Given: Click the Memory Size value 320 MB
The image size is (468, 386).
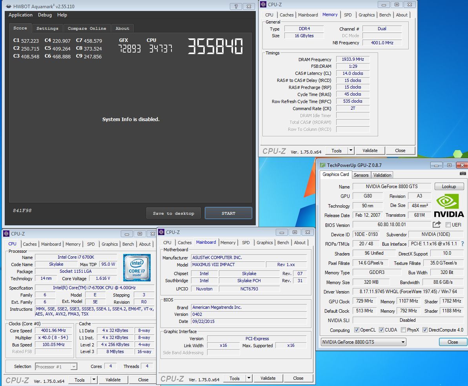Looking at the screenshot, I should pos(371,282).
